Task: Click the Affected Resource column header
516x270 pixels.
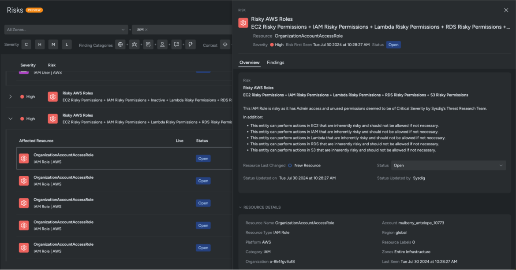Action: [x=36, y=141]
